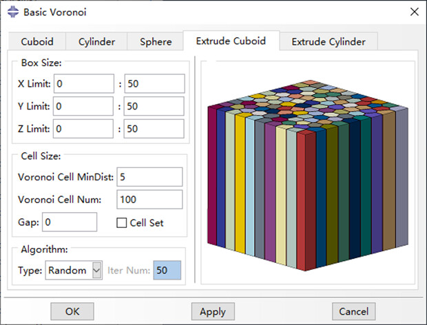Focus the Y Limit minimum field
The width and height of the screenshot is (427, 325).
pos(83,106)
